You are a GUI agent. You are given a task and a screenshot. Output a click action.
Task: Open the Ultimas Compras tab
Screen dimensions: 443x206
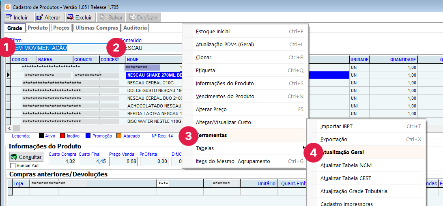tap(97, 28)
